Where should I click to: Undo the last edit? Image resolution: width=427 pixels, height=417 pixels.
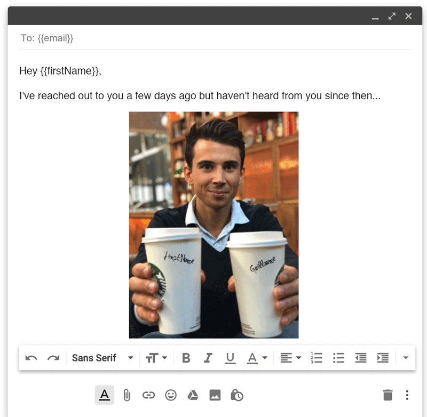pyautogui.click(x=31, y=358)
